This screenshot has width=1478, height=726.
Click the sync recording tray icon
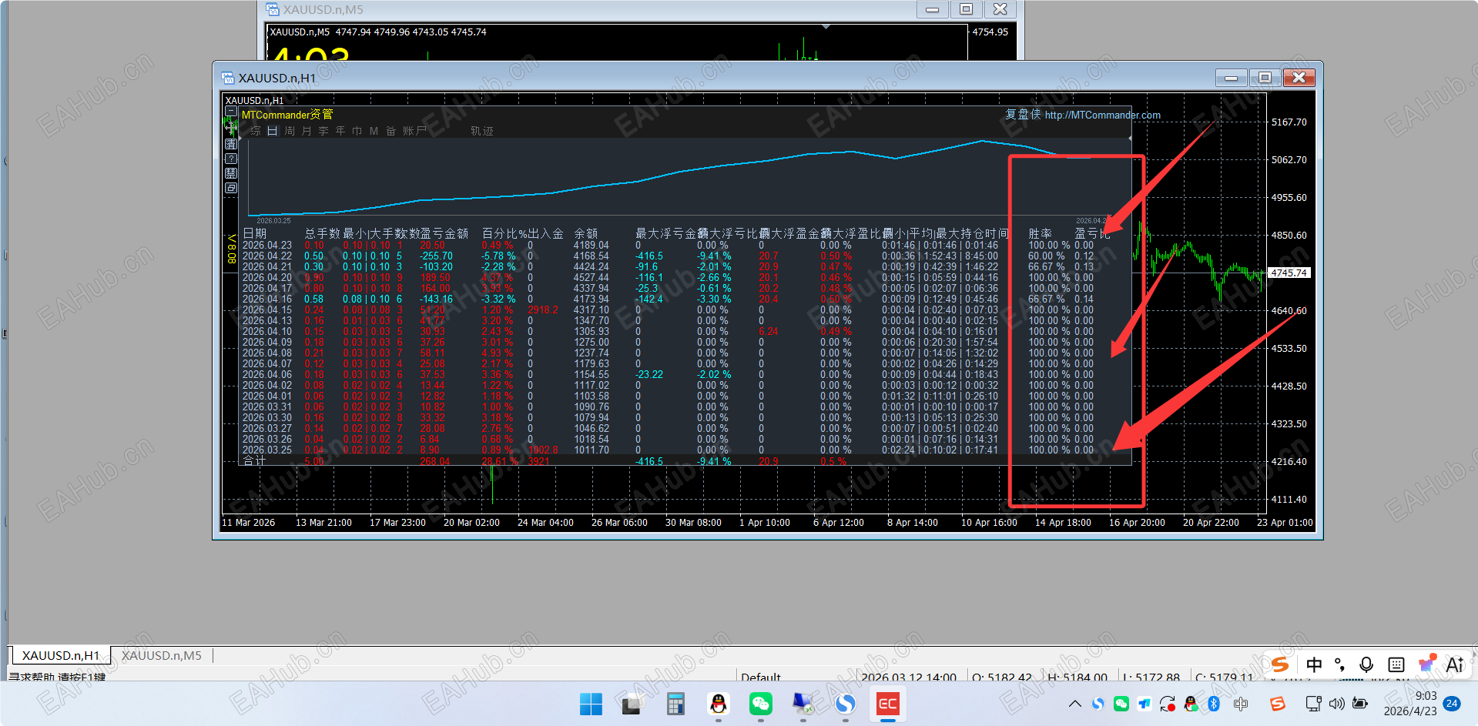tap(1168, 704)
